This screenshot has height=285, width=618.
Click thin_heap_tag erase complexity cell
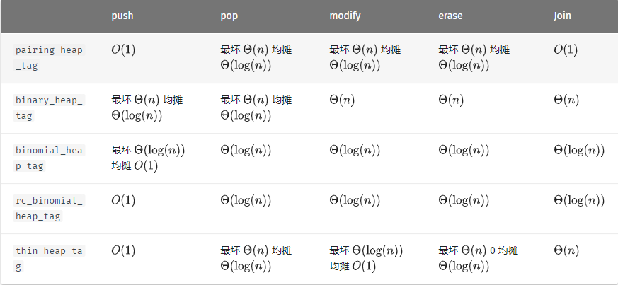pyautogui.click(x=478, y=258)
